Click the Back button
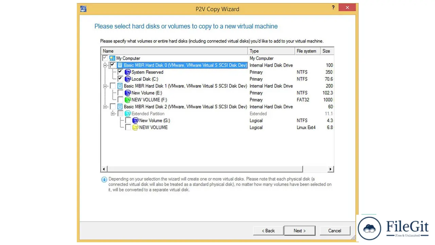This screenshot has width=435, height=245. click(x=268, y=231)
